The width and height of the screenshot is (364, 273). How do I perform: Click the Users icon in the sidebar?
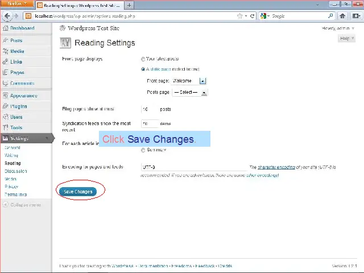(6, 117)
